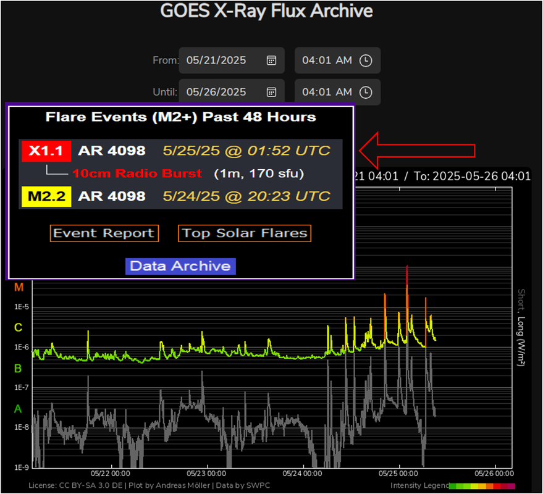Click the C class axis label

19,327
